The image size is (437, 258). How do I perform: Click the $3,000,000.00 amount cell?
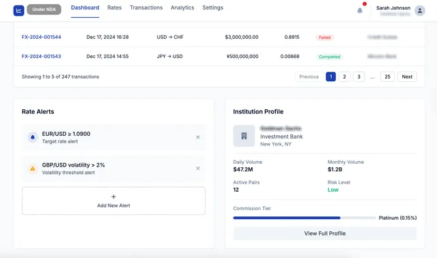pos(242,37)
